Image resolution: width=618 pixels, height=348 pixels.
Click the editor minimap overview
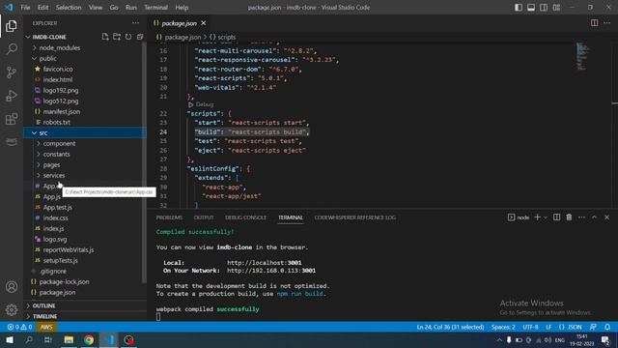click(x=583, y=55)
